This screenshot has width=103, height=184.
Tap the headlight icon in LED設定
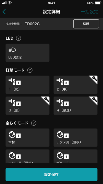pos(12,50)
